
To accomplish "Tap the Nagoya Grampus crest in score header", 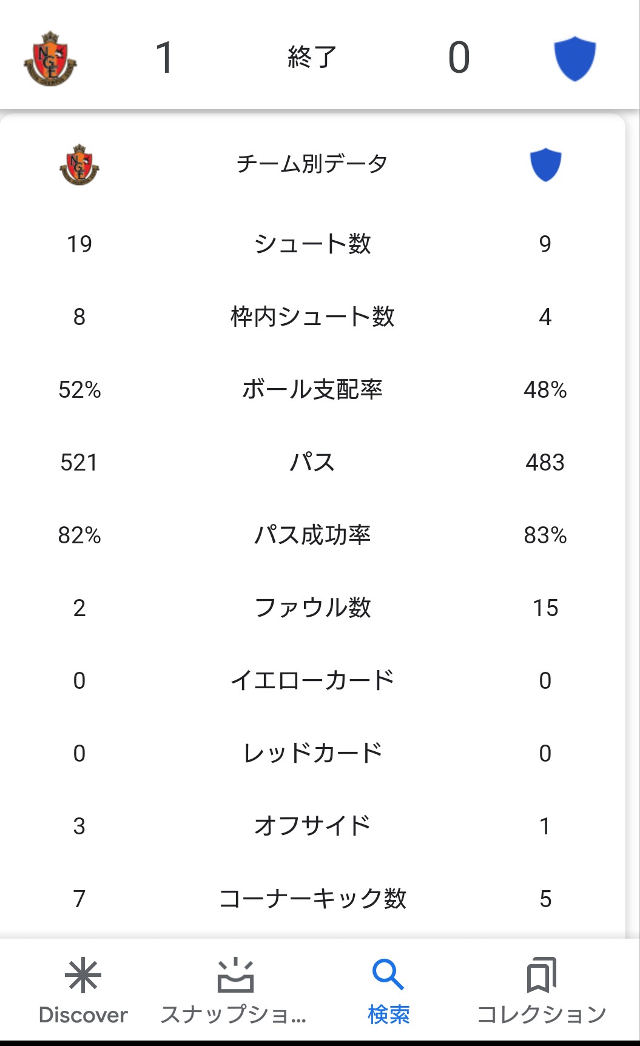I will tap(50, 58).
